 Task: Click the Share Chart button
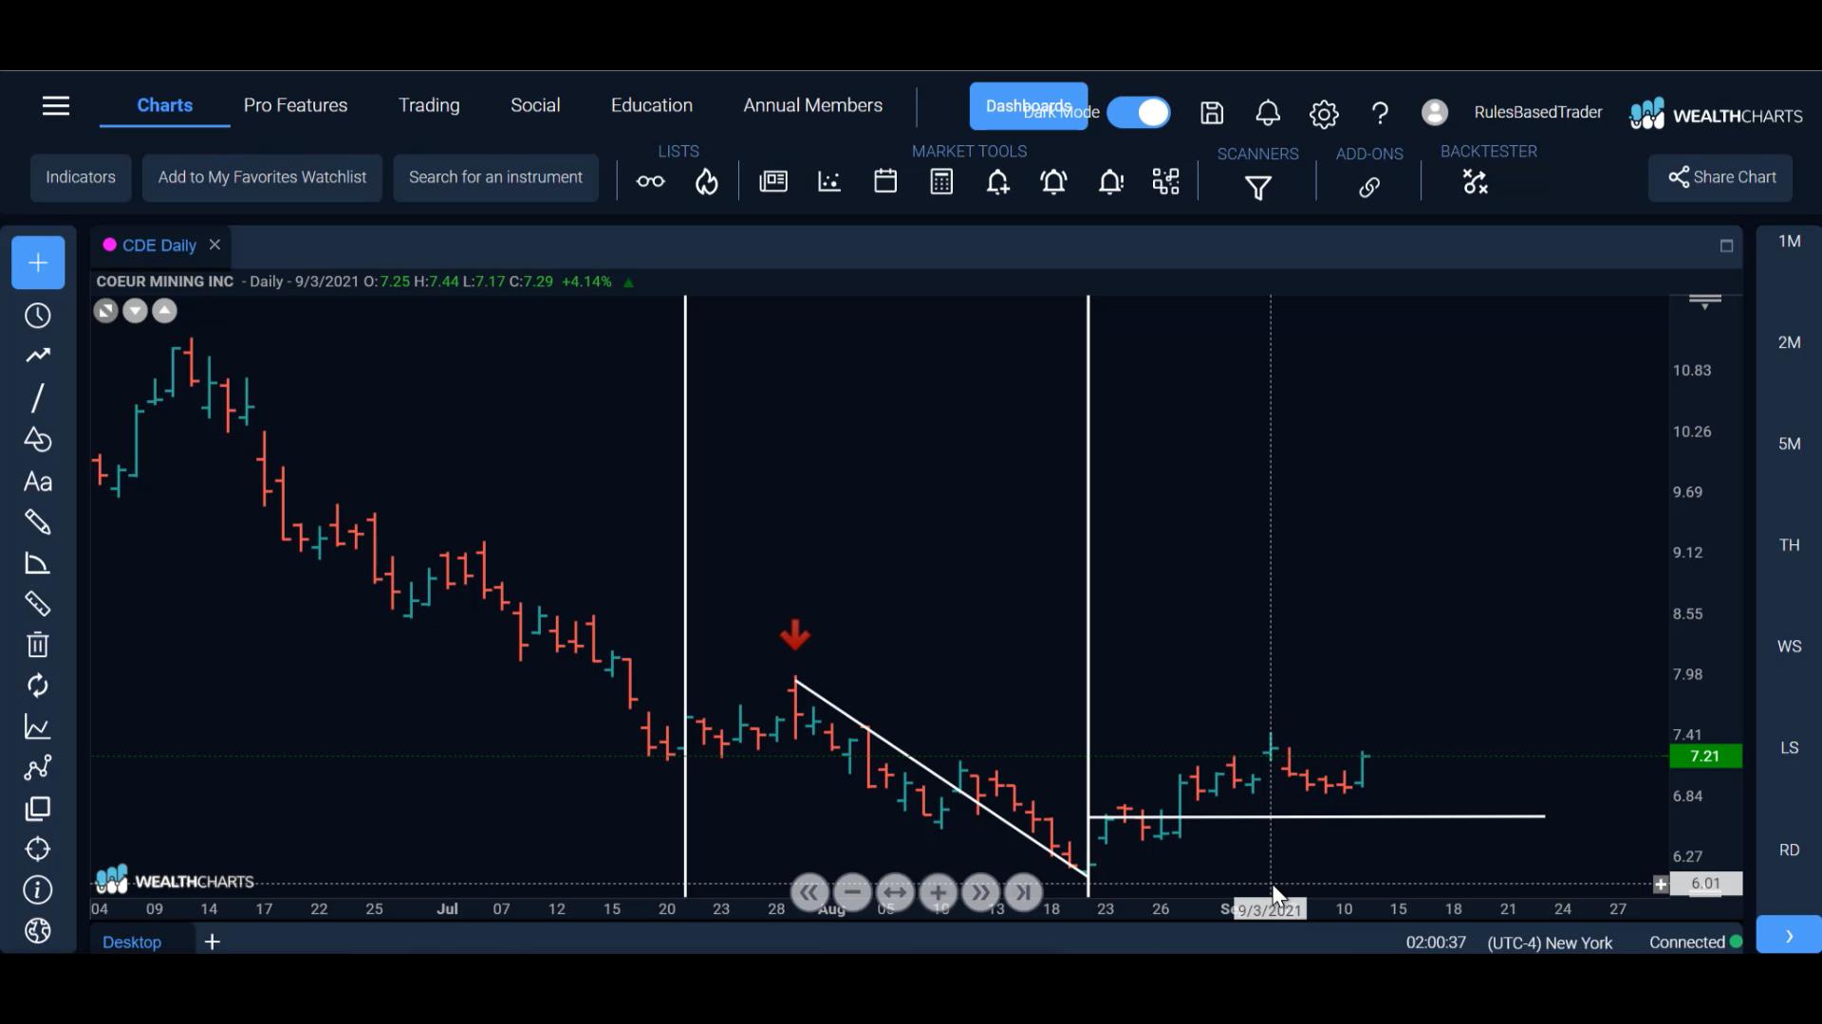tap(1720, 177)
